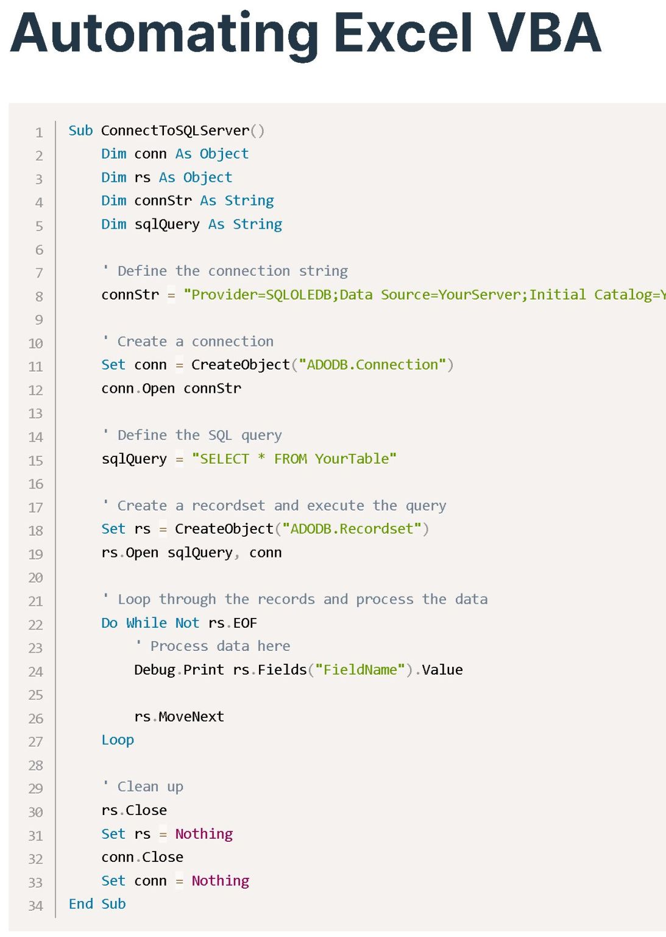666x937 pixels.
Task: Click the "FieldName" string in Debug.Print
Action: (x=360, y=670)
